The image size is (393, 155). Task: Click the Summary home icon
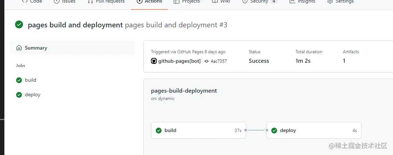(x=19, y=48)
